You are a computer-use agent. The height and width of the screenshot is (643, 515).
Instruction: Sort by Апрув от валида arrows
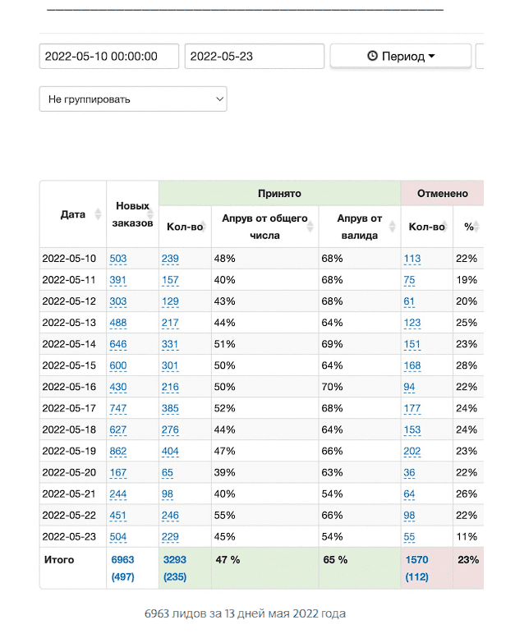(x=393, y=227)
